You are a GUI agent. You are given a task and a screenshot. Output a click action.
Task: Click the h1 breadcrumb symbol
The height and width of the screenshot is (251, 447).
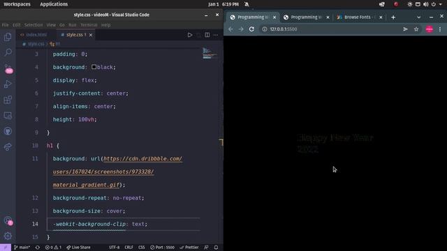(55, 44)
